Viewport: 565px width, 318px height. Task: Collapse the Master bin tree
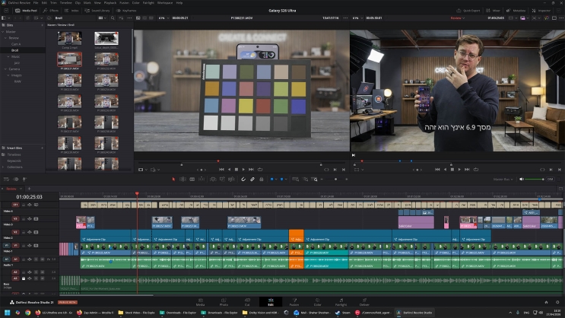3,32
